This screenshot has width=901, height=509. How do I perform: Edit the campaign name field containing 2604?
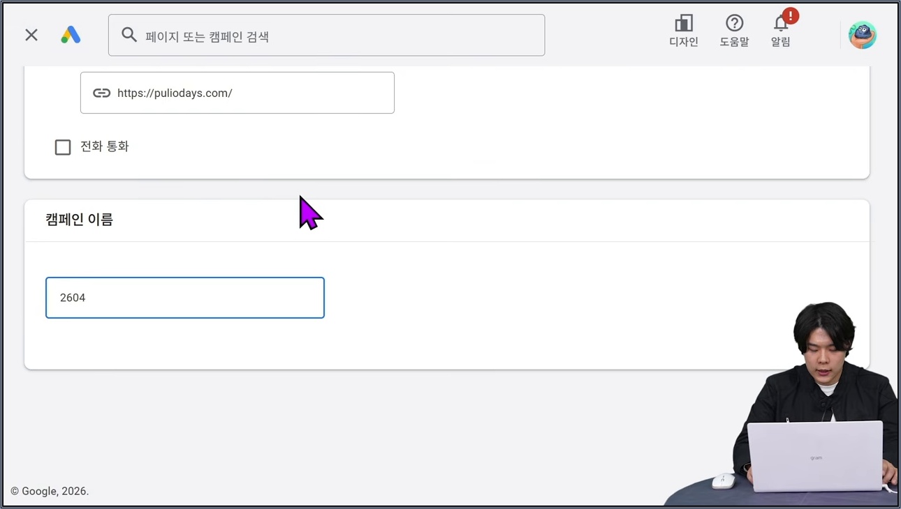[x=185, y=298]
